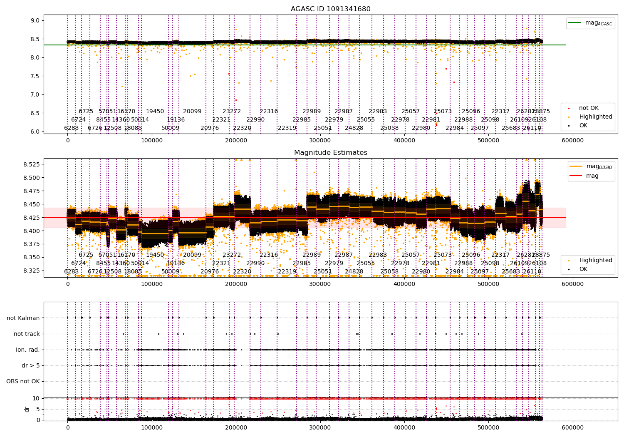
Task: Click obsid label 25073 in top plot
Action: pyautogui.click(x=443, y=112)
